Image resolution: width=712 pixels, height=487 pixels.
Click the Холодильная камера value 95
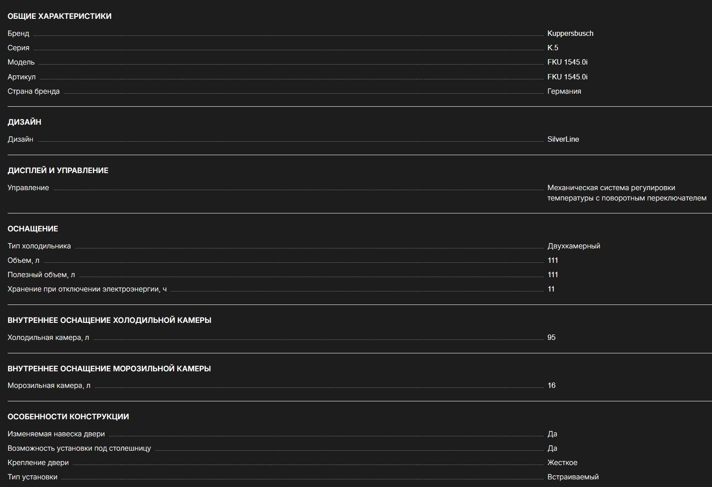(551, 338)
